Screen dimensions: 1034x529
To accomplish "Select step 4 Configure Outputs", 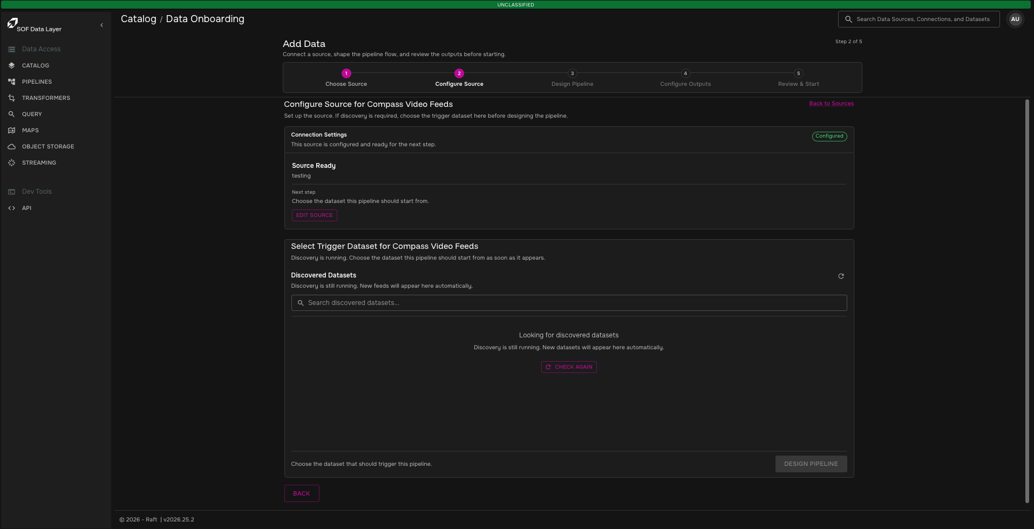I will pyautogui.click(x=685, y=78).
